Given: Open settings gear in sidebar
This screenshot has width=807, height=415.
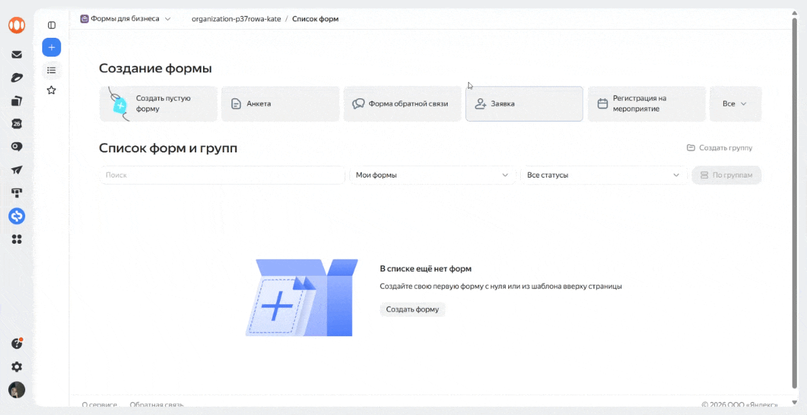Looking at the screenshot, I should [16, 367].
